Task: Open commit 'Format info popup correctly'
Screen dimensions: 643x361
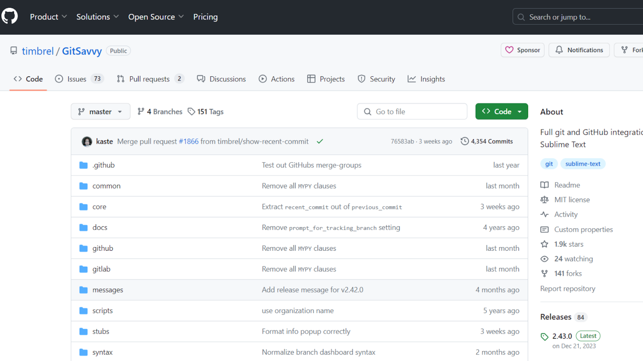Action: pos(306,332)
